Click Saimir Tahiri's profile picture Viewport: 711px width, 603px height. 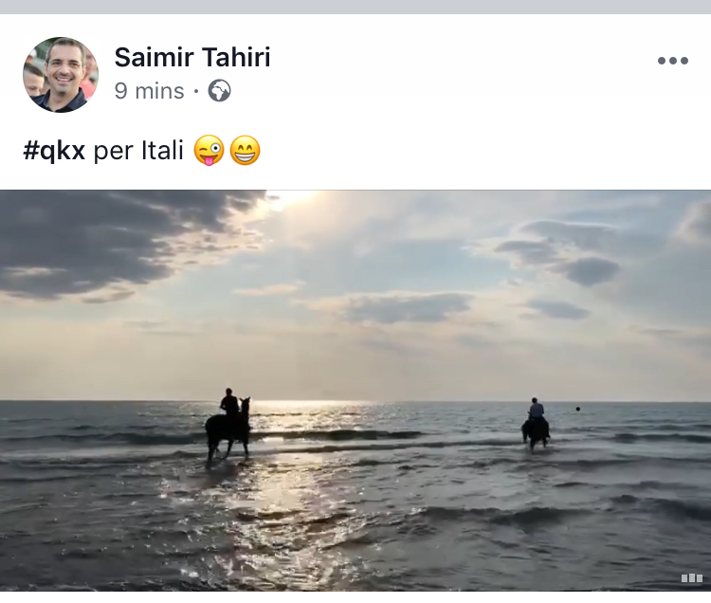pos(61,75)
